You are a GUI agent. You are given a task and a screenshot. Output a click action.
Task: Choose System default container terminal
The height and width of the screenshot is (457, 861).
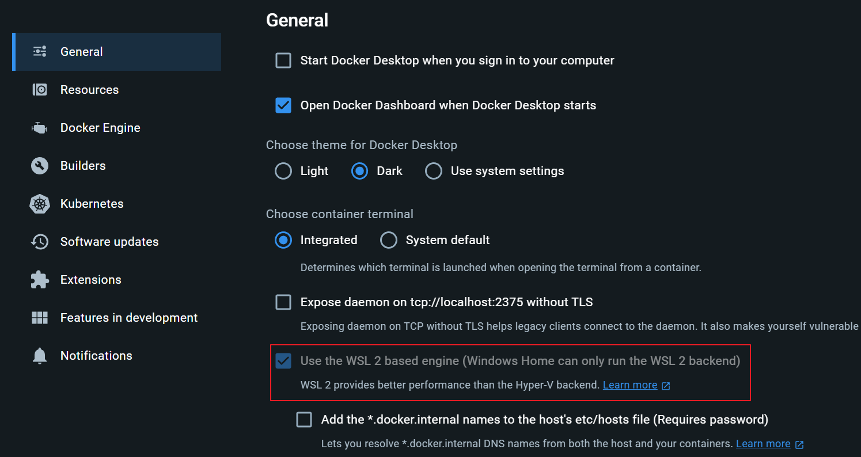(389, 240)
